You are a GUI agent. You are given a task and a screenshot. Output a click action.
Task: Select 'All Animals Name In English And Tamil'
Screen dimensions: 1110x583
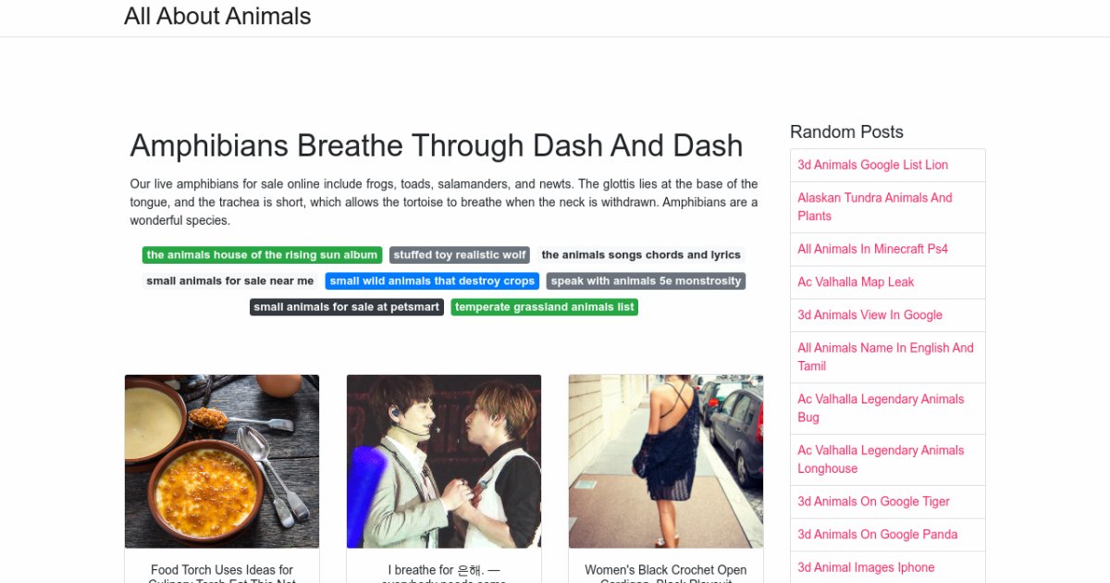(885, 356)
